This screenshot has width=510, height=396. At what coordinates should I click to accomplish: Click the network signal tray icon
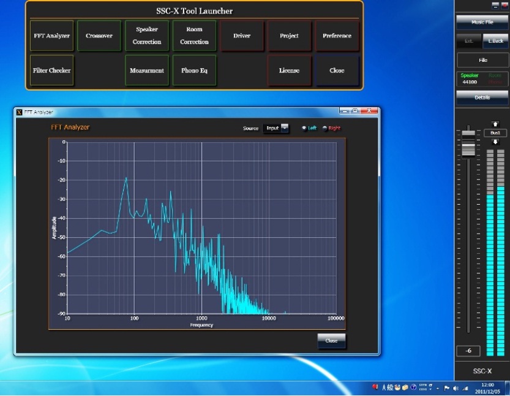tap(465, 388)
